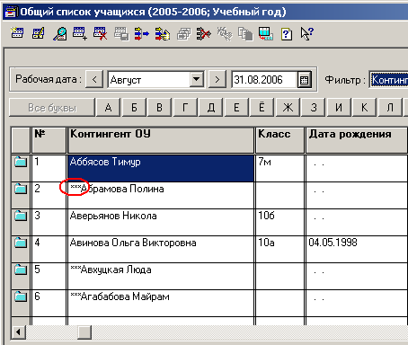Open the Фильтр combo box
Image resolution: width=408 pixels, height=345 pixels.
click(388, 80)
